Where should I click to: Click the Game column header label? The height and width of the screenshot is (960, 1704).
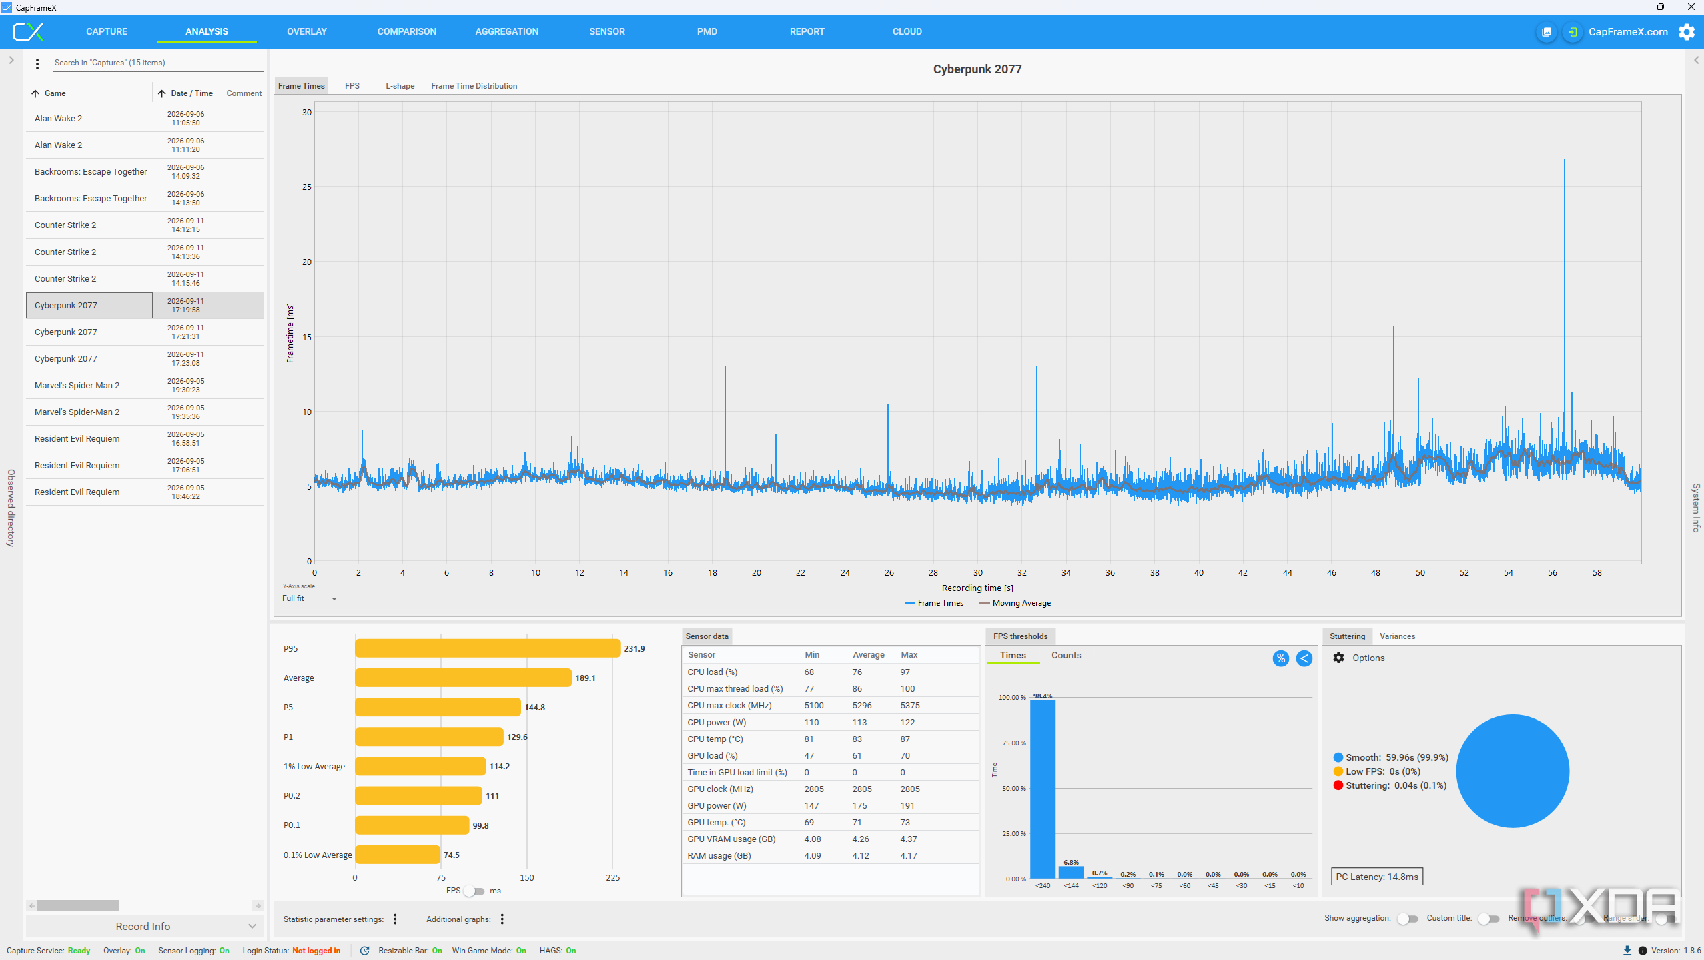(x=55, y=93)
